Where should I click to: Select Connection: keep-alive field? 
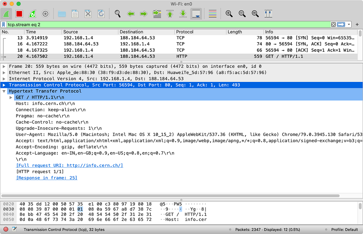point(51,110)
